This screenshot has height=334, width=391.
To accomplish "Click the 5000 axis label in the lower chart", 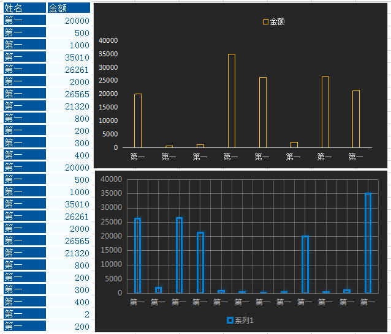I will tap(113, 279).
